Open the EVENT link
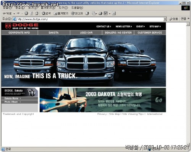The width and height of the screenshot is (191, 152). click(x=141, y=26)
